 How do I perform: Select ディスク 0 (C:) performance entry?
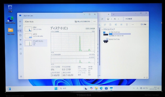point(36,43)
